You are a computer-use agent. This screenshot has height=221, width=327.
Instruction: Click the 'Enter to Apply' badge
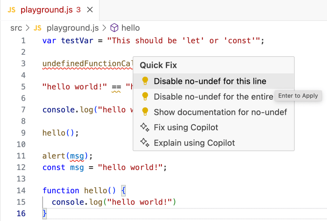click(298, 96)
